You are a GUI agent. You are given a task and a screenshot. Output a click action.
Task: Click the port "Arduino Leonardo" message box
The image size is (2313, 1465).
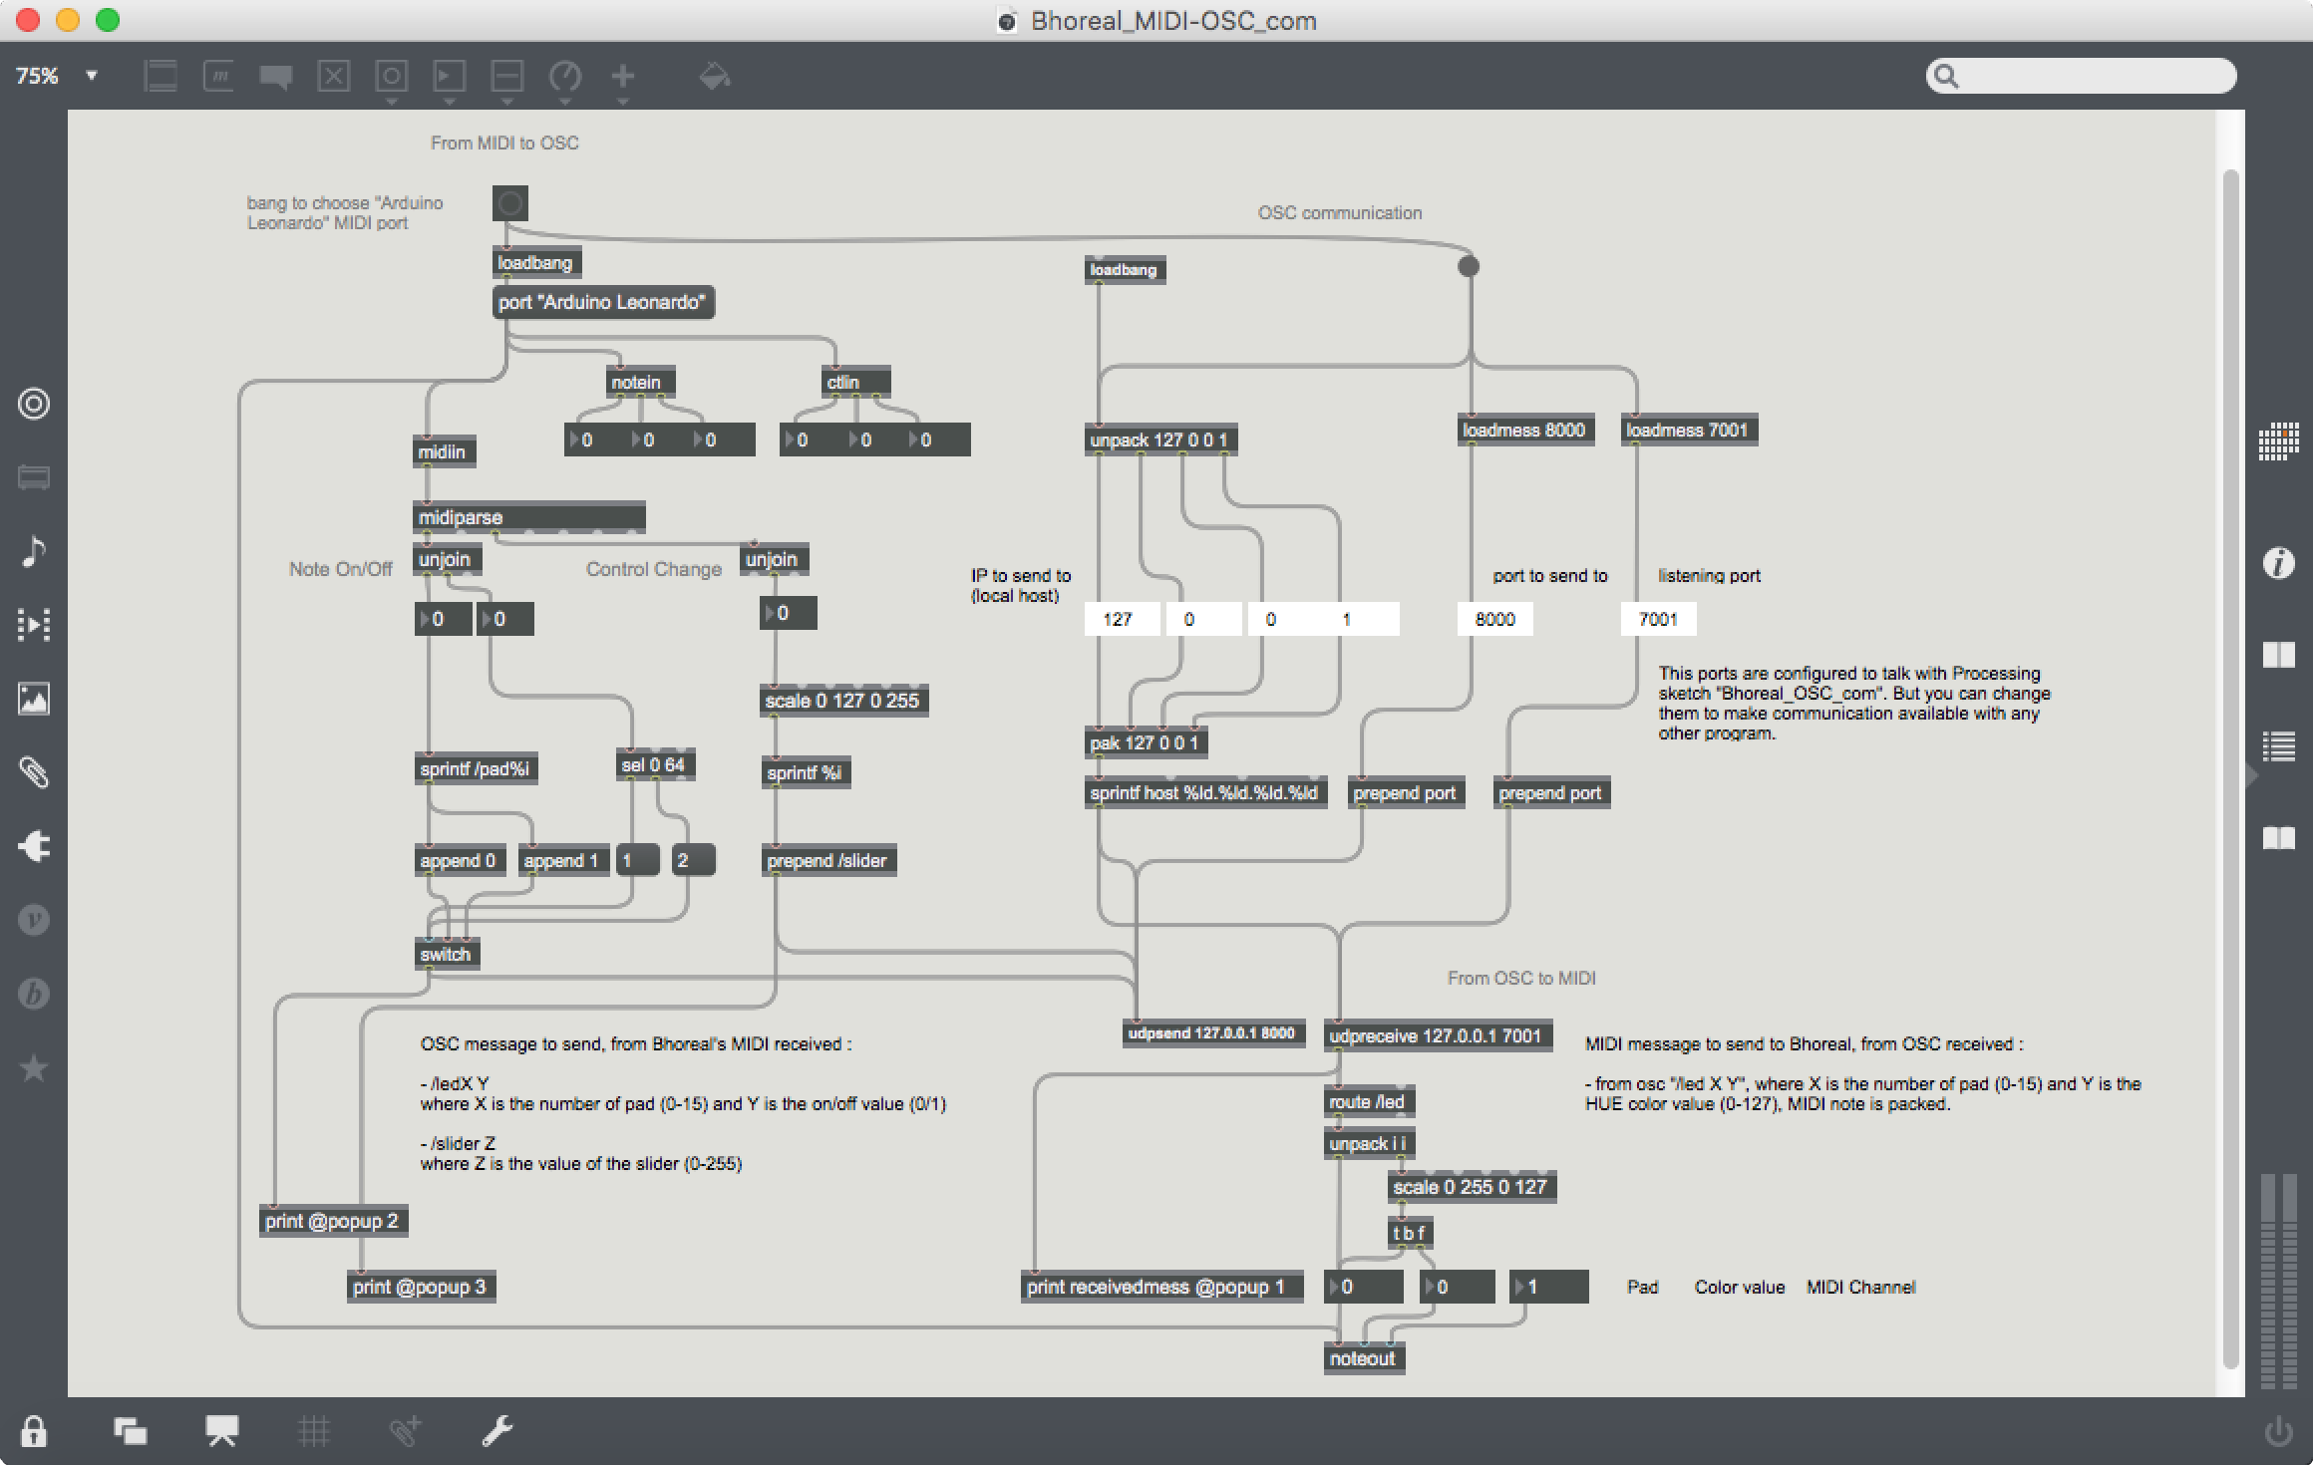603,302
